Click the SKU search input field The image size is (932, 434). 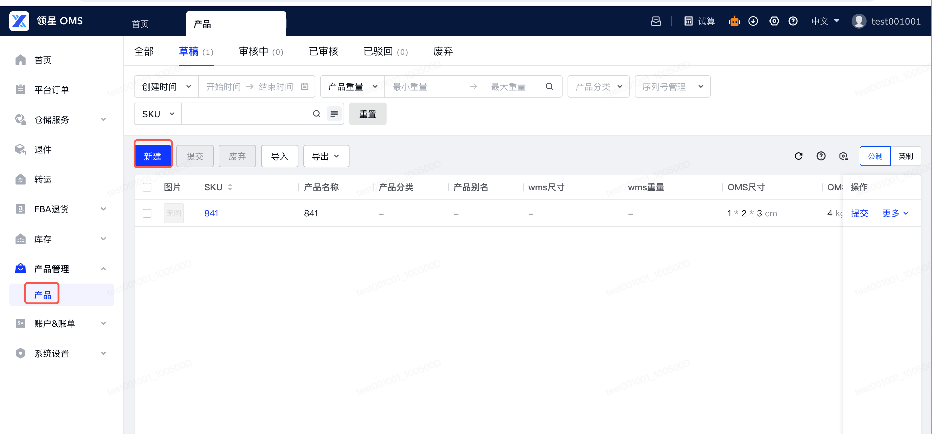[x=246, y=114]
